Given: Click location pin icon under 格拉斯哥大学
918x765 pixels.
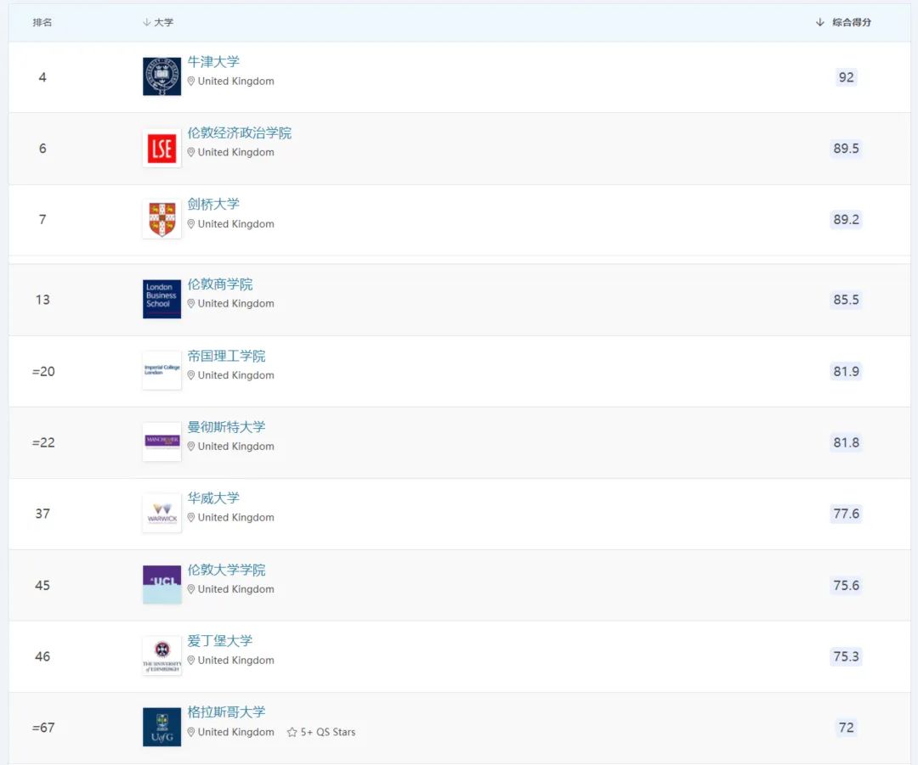Looking at the screenshot, I should (191, 732).
